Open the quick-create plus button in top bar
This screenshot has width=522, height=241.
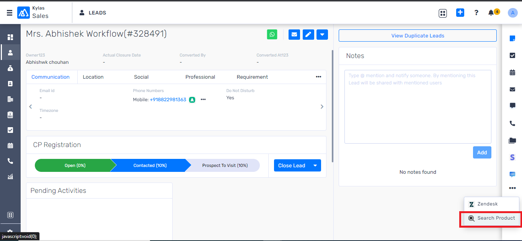[460, 12]
